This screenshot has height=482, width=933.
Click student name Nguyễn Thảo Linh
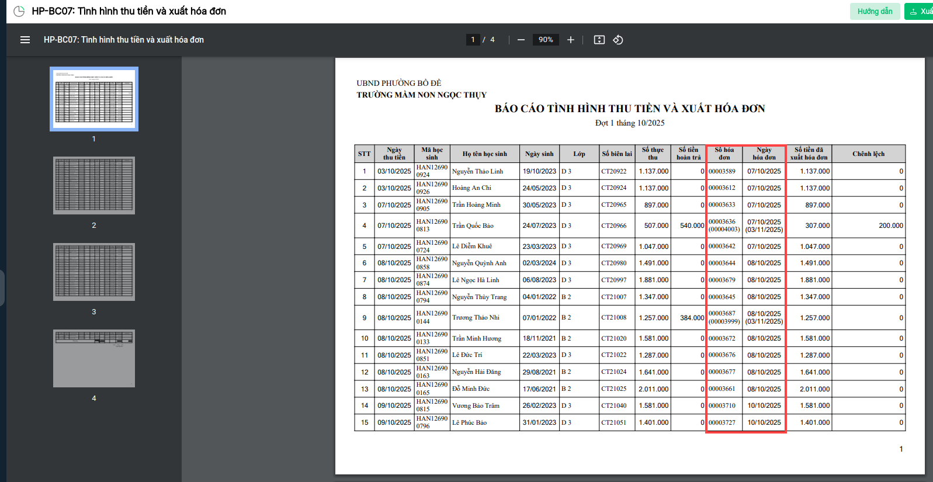(477, 171)
